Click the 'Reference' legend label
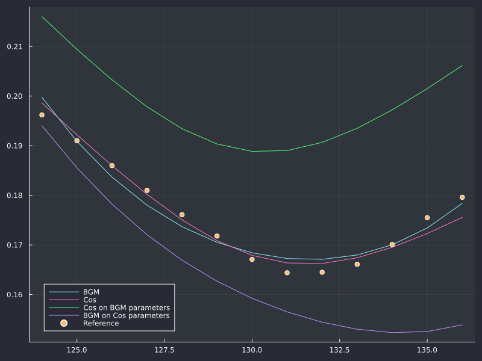This screenshot has width=482, height=361. [101, 323]
